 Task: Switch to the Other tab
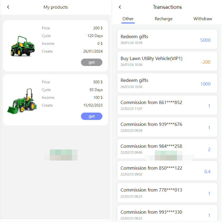tap(128, 19)
